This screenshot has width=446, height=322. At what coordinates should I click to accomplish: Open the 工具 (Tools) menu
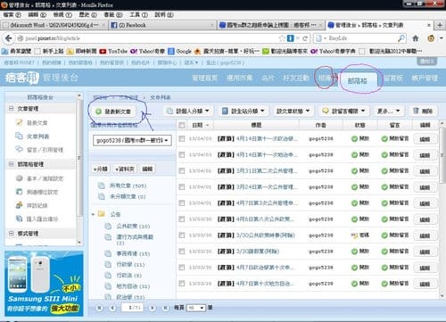point(138,14)
